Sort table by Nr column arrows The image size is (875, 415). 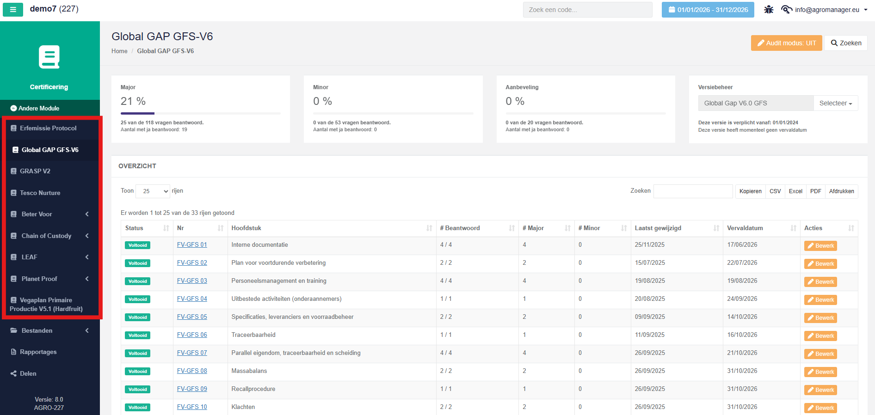[221, 228]
